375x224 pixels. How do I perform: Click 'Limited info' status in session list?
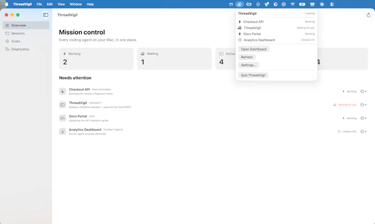point(349,132)
